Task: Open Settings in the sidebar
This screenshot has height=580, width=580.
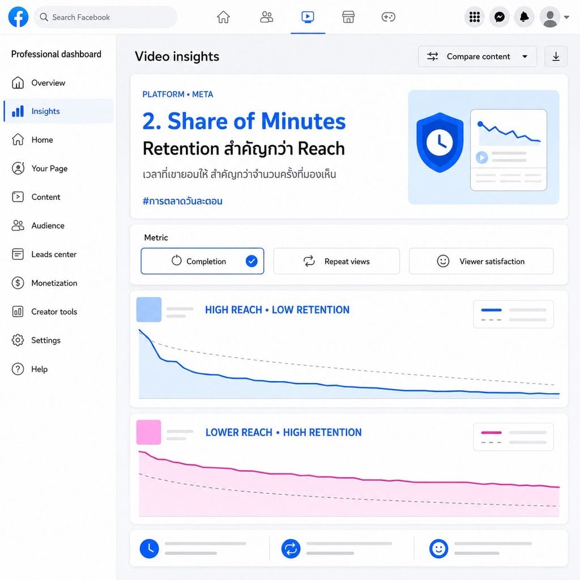Action: coord(58,340)
